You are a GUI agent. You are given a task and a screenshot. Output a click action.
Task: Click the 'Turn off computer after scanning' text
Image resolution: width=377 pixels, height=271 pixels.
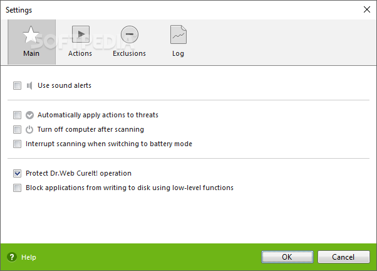tap(91, 129)
